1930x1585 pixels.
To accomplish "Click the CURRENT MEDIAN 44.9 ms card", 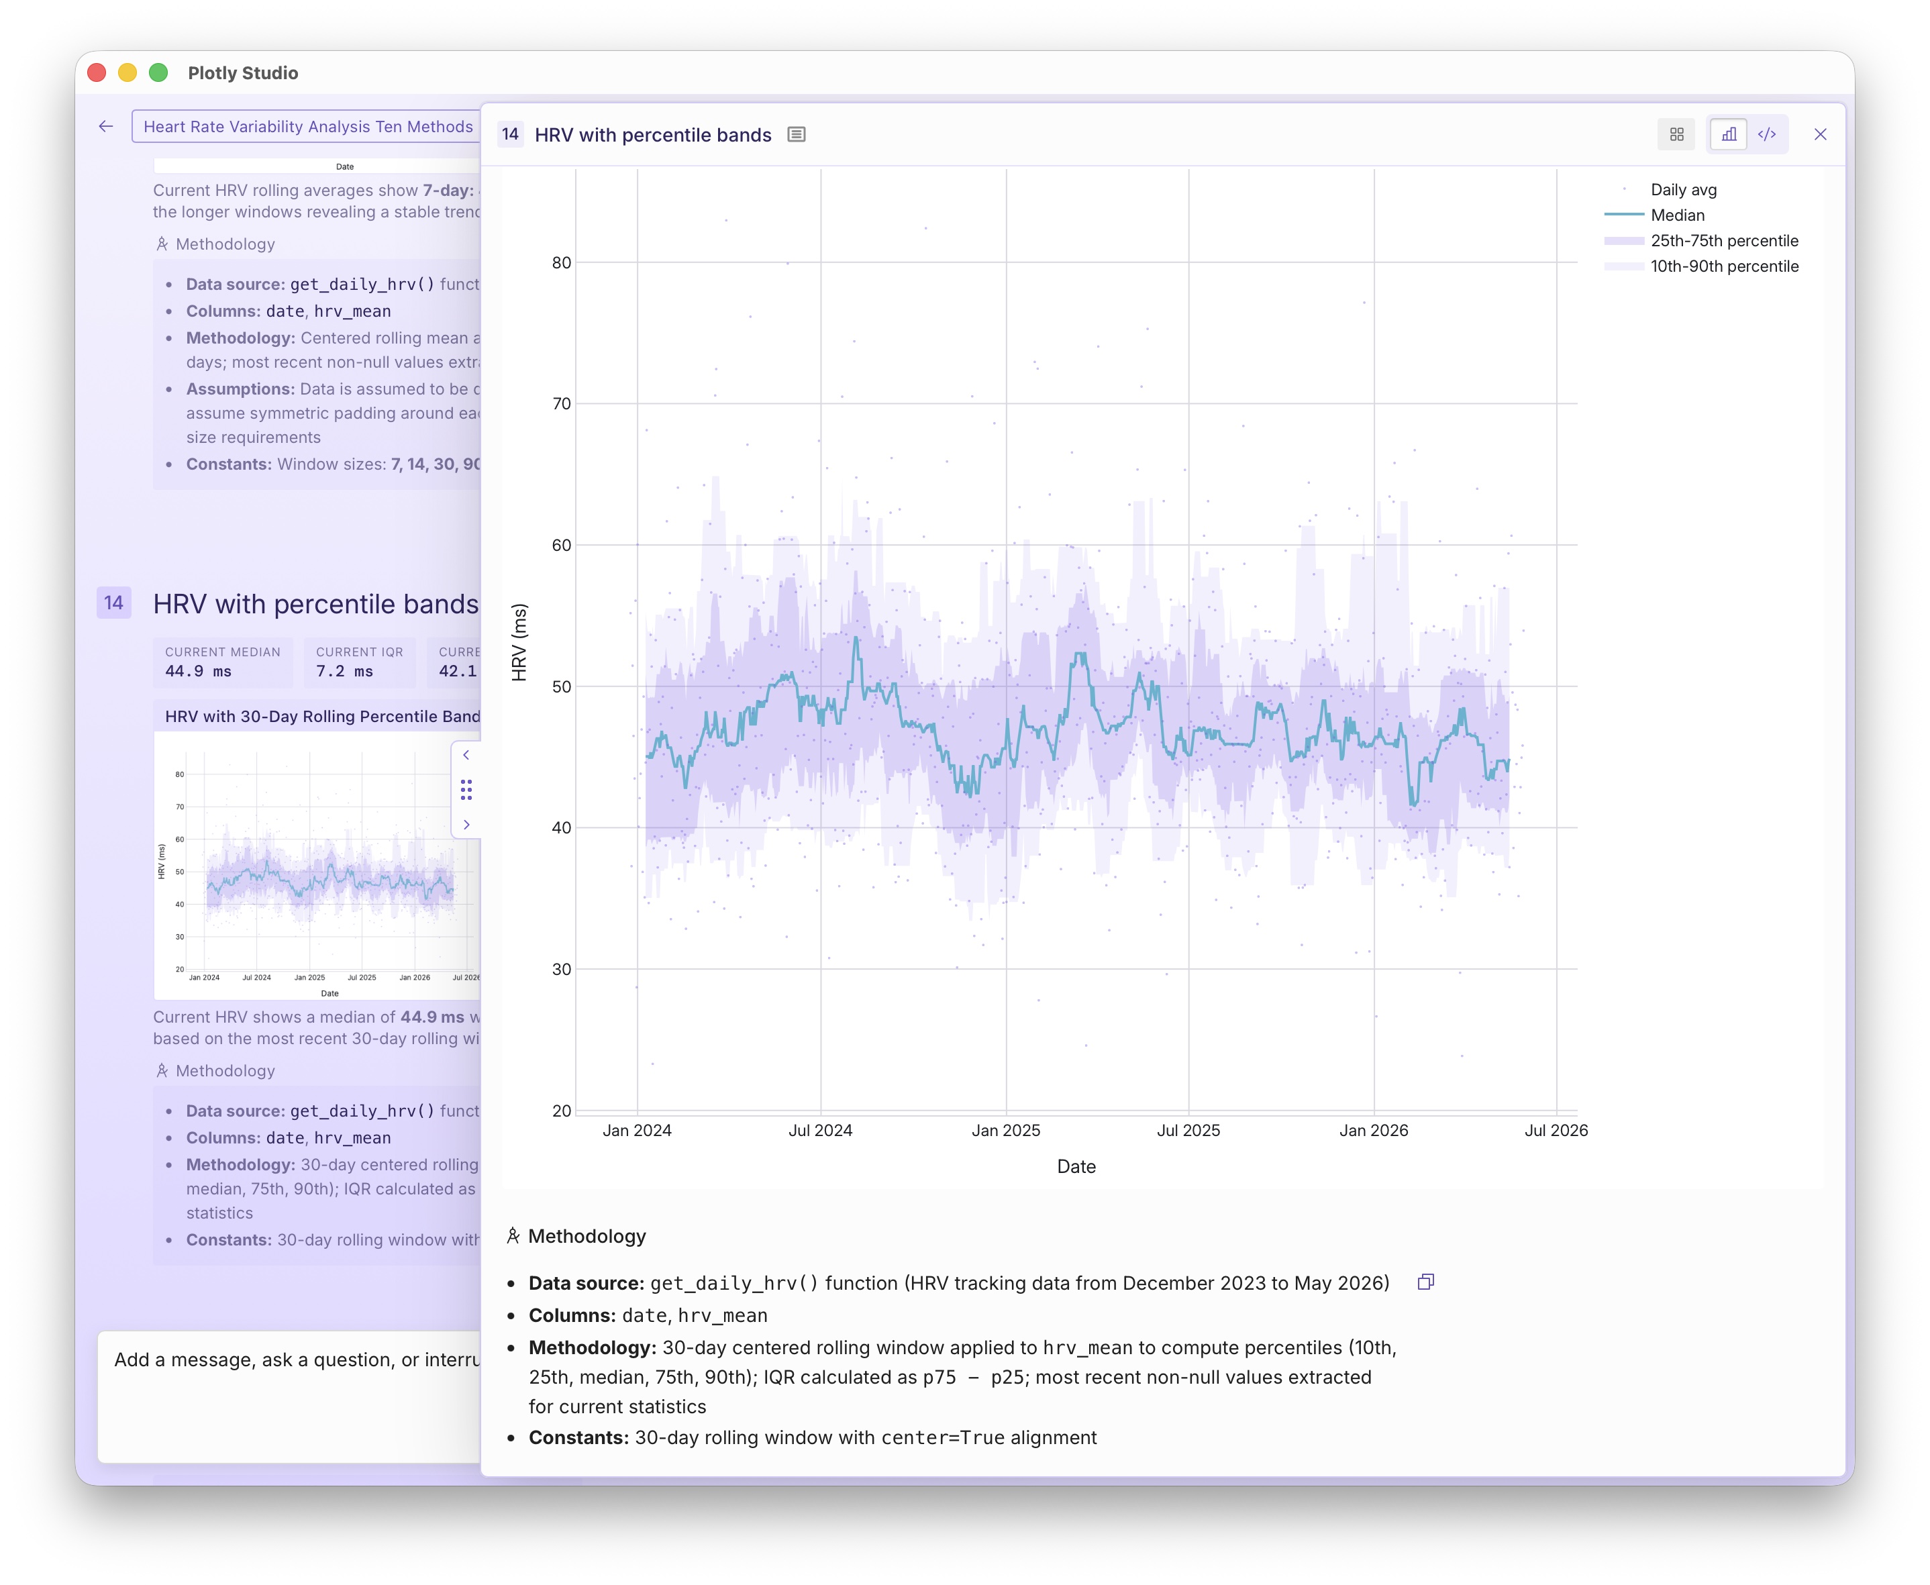I will tap(223, 662).
